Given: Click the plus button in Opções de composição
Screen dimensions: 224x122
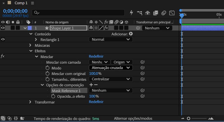Looking at the screenshot, I should [91, 85].
